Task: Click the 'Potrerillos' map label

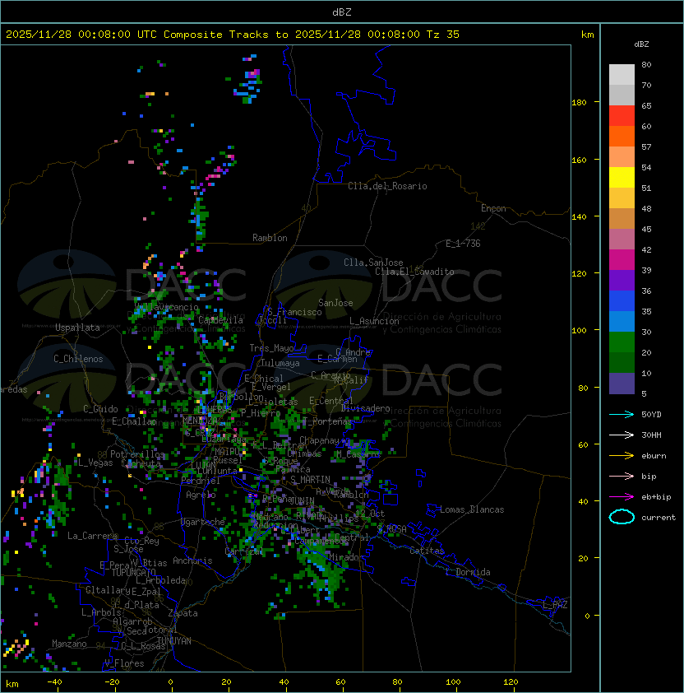Action: point(137,454)
